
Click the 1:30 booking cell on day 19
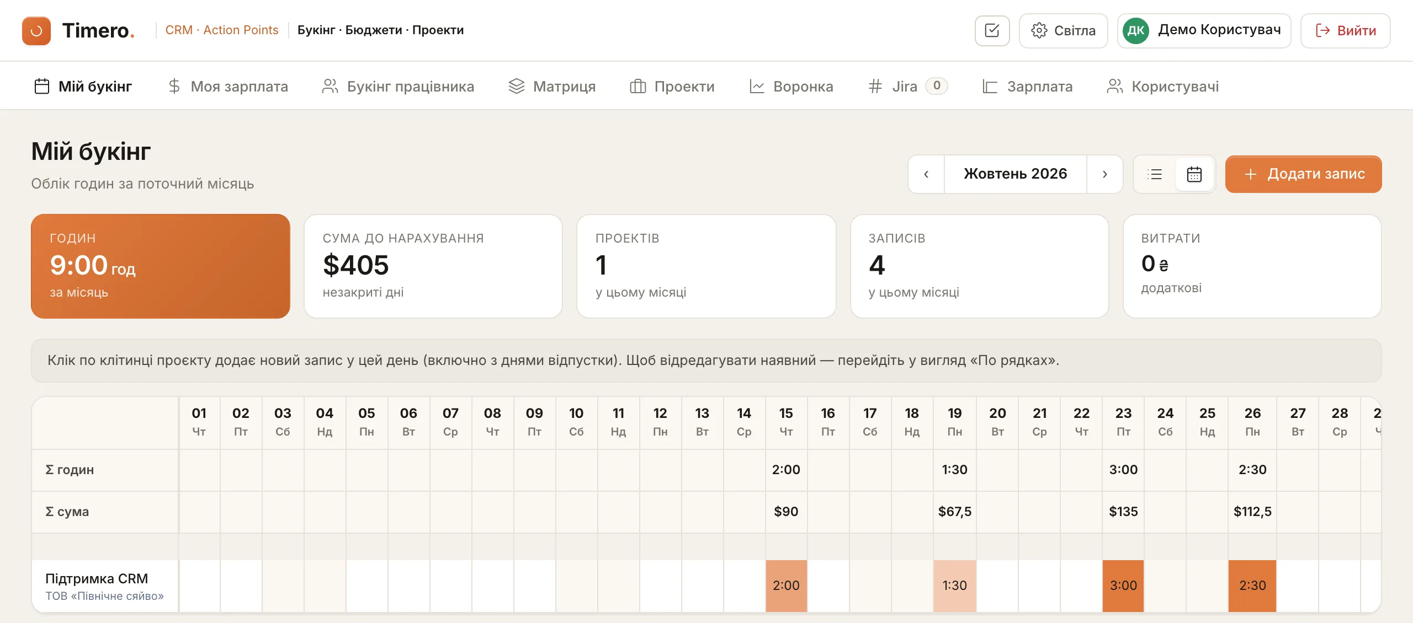pos(954,586)
